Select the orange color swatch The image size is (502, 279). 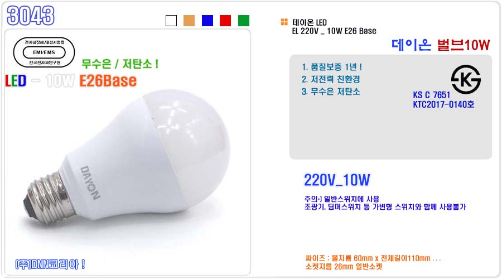[189, 21]
